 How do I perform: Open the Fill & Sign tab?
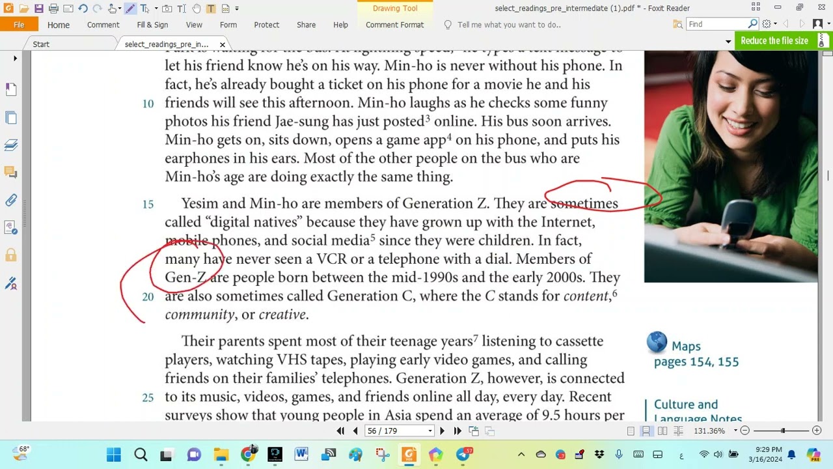click(x=152, y=25)
